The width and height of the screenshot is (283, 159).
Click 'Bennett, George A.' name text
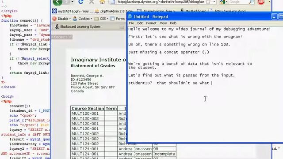[87, 76]
